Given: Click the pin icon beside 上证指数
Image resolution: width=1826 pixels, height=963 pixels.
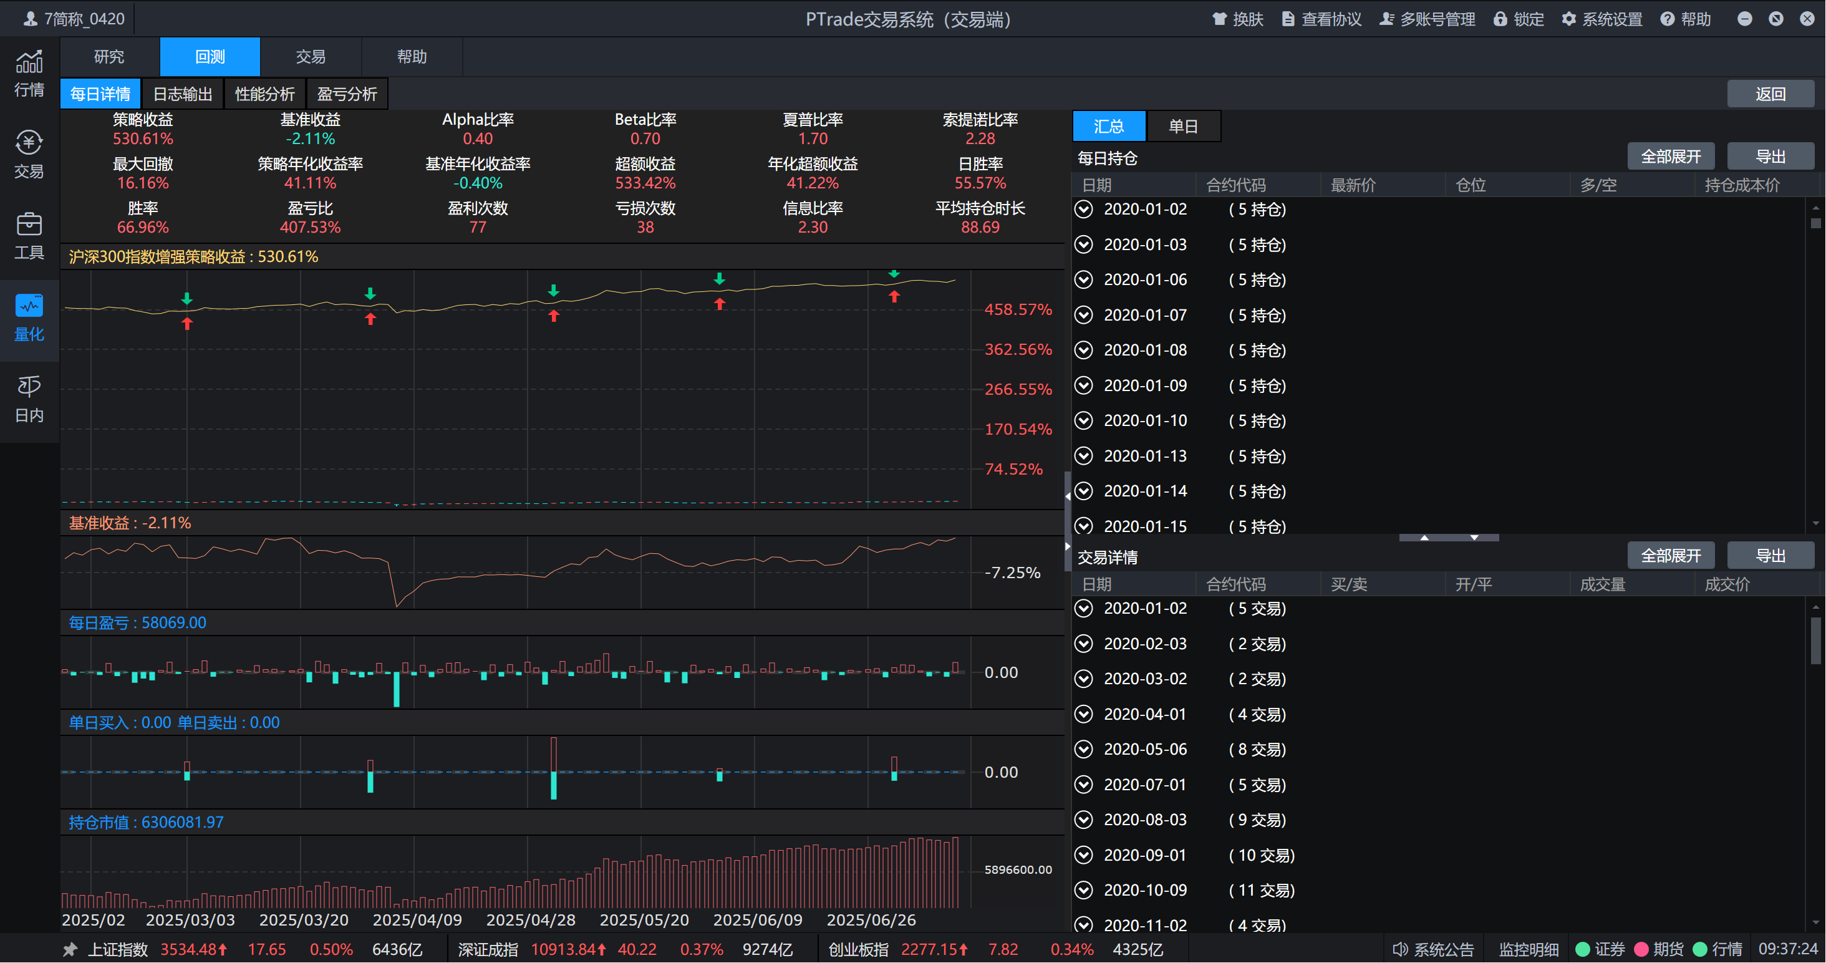Looking at the screenshot, I should point(69,949).
